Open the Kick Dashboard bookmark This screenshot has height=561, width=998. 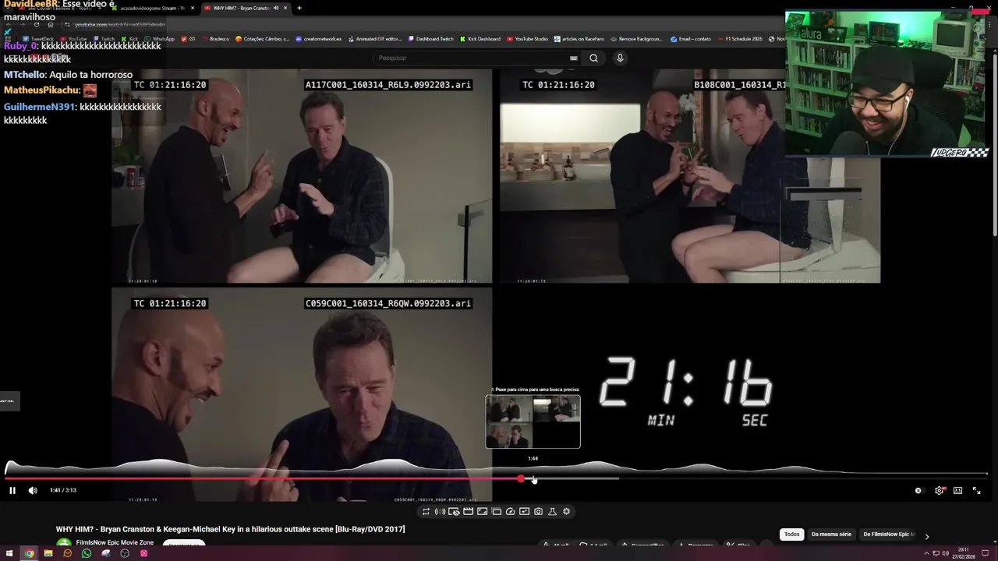pos(480,39)
